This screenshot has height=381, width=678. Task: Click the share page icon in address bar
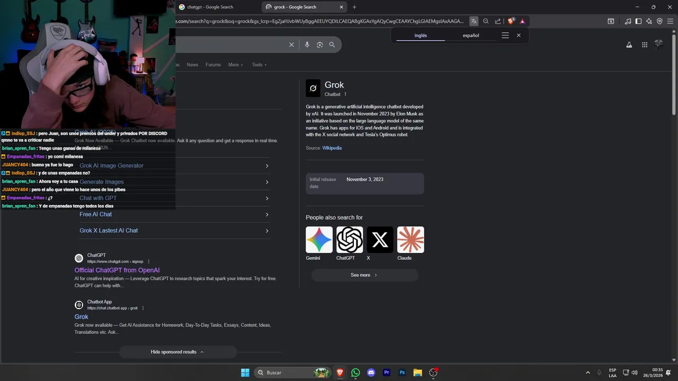[498, 21]
